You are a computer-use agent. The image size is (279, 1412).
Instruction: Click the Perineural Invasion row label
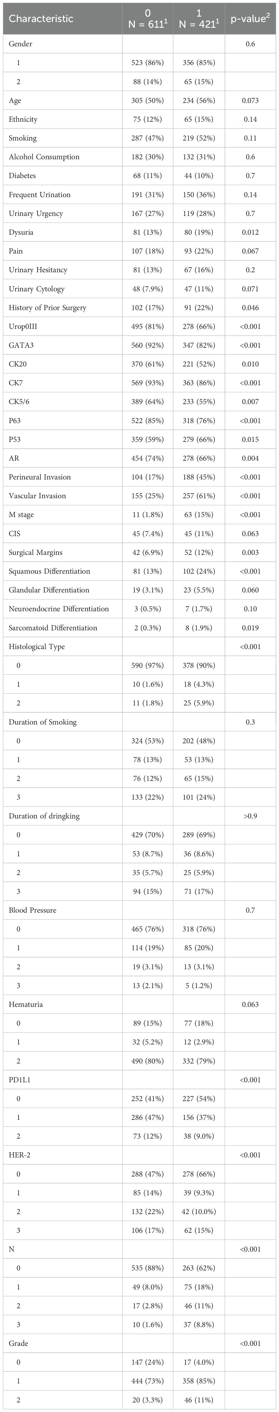[x=40, y=477]
